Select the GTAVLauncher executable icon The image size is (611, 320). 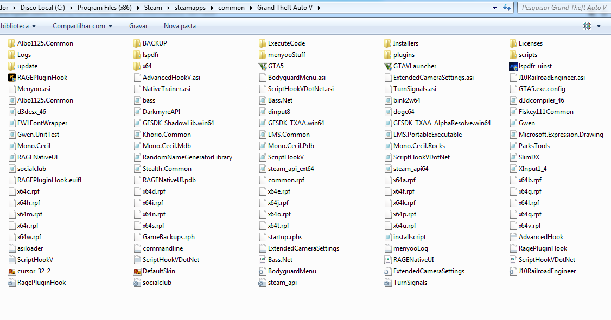(388, 66)
